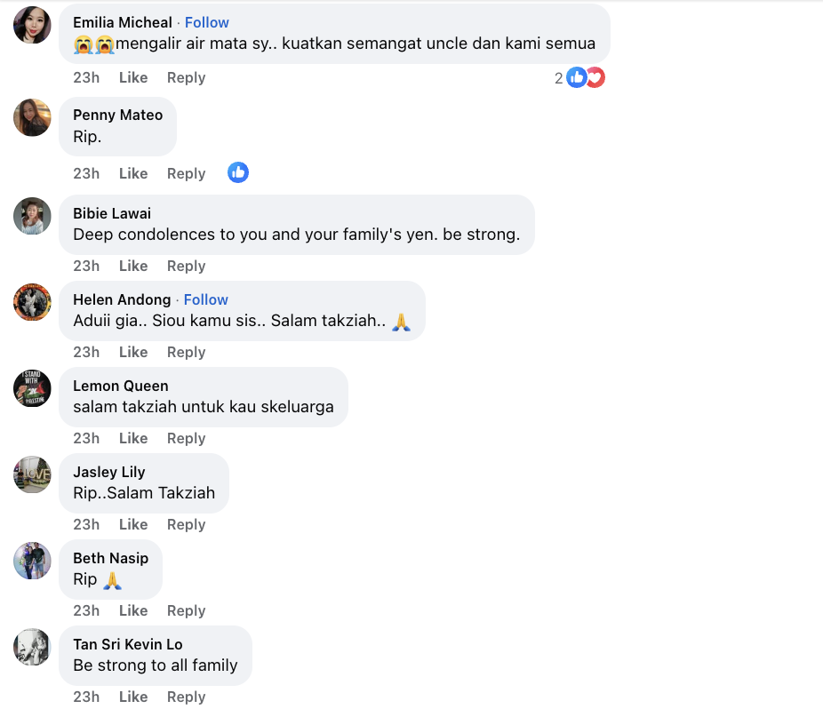
Task: Follow Emilia Micheal
Action: click(x=206, y=22)
